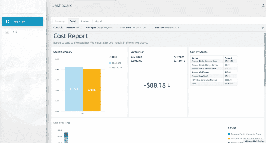Viewport: 266px width, 143px height.
Task: Click the Total row in Cost by Service
Action: click(214, 84)
